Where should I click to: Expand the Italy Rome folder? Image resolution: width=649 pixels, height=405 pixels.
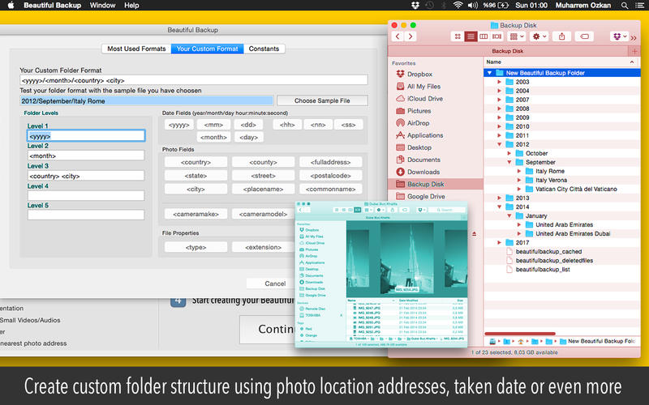519,171
